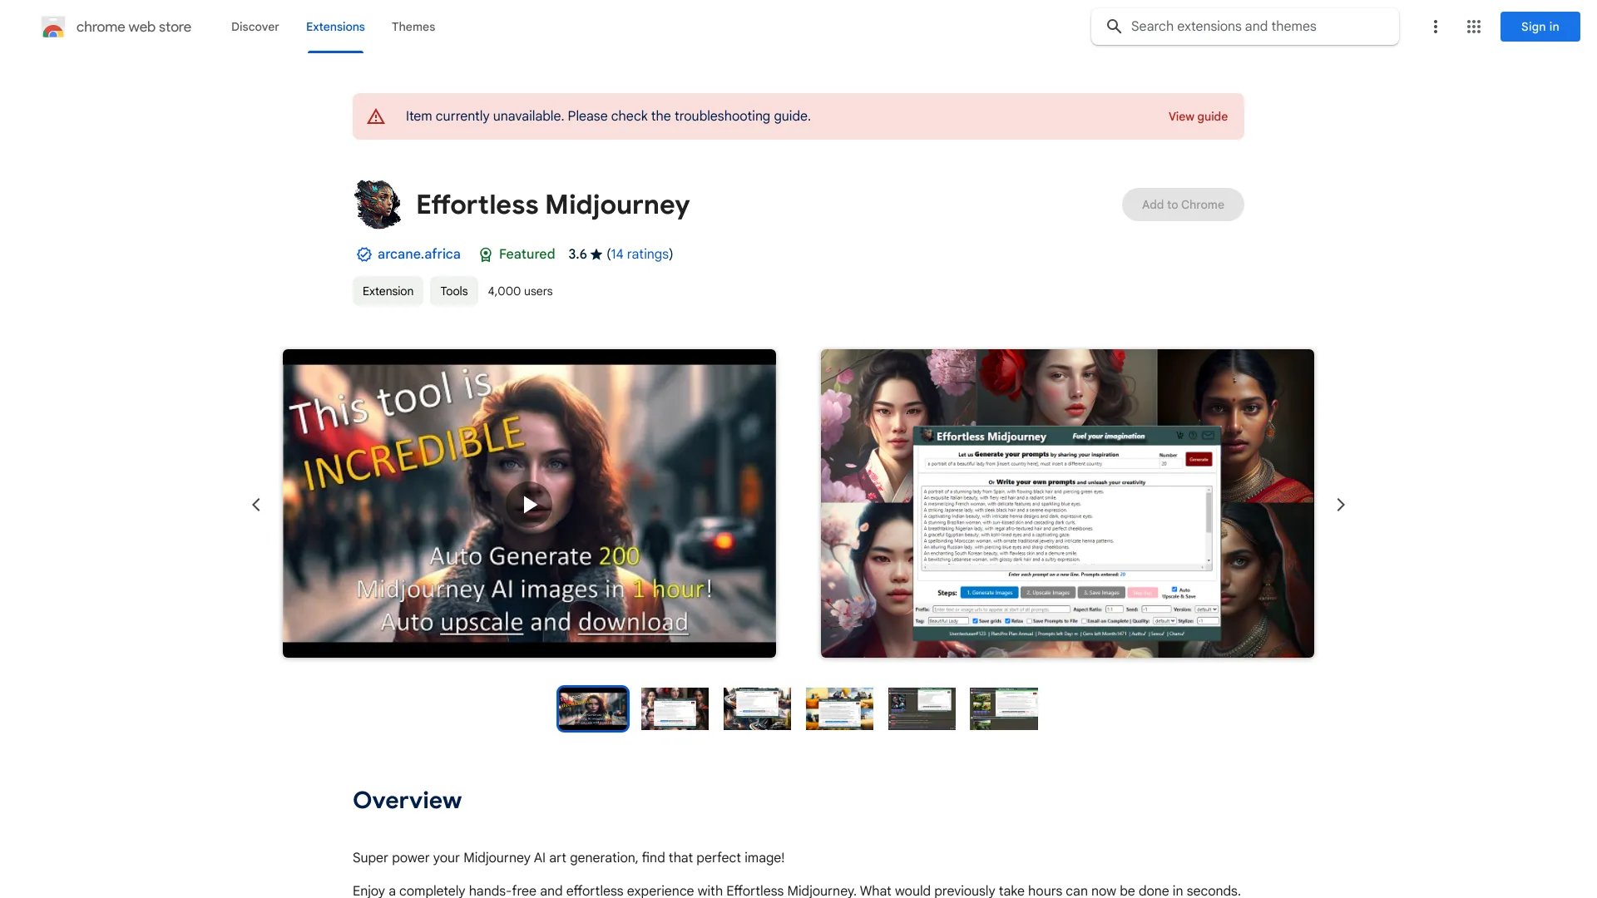Click the next arrow to advance screenshots
Image resolution: width=1597 pixels, height=898 pixels.
coord(1340,503)
